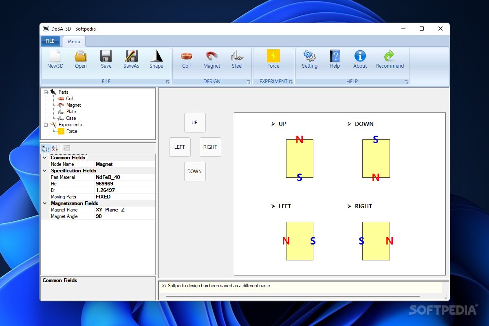This screenshot has height=326, width=489.
Task: Open the Setting gear icon
Action: pos(310,56)
